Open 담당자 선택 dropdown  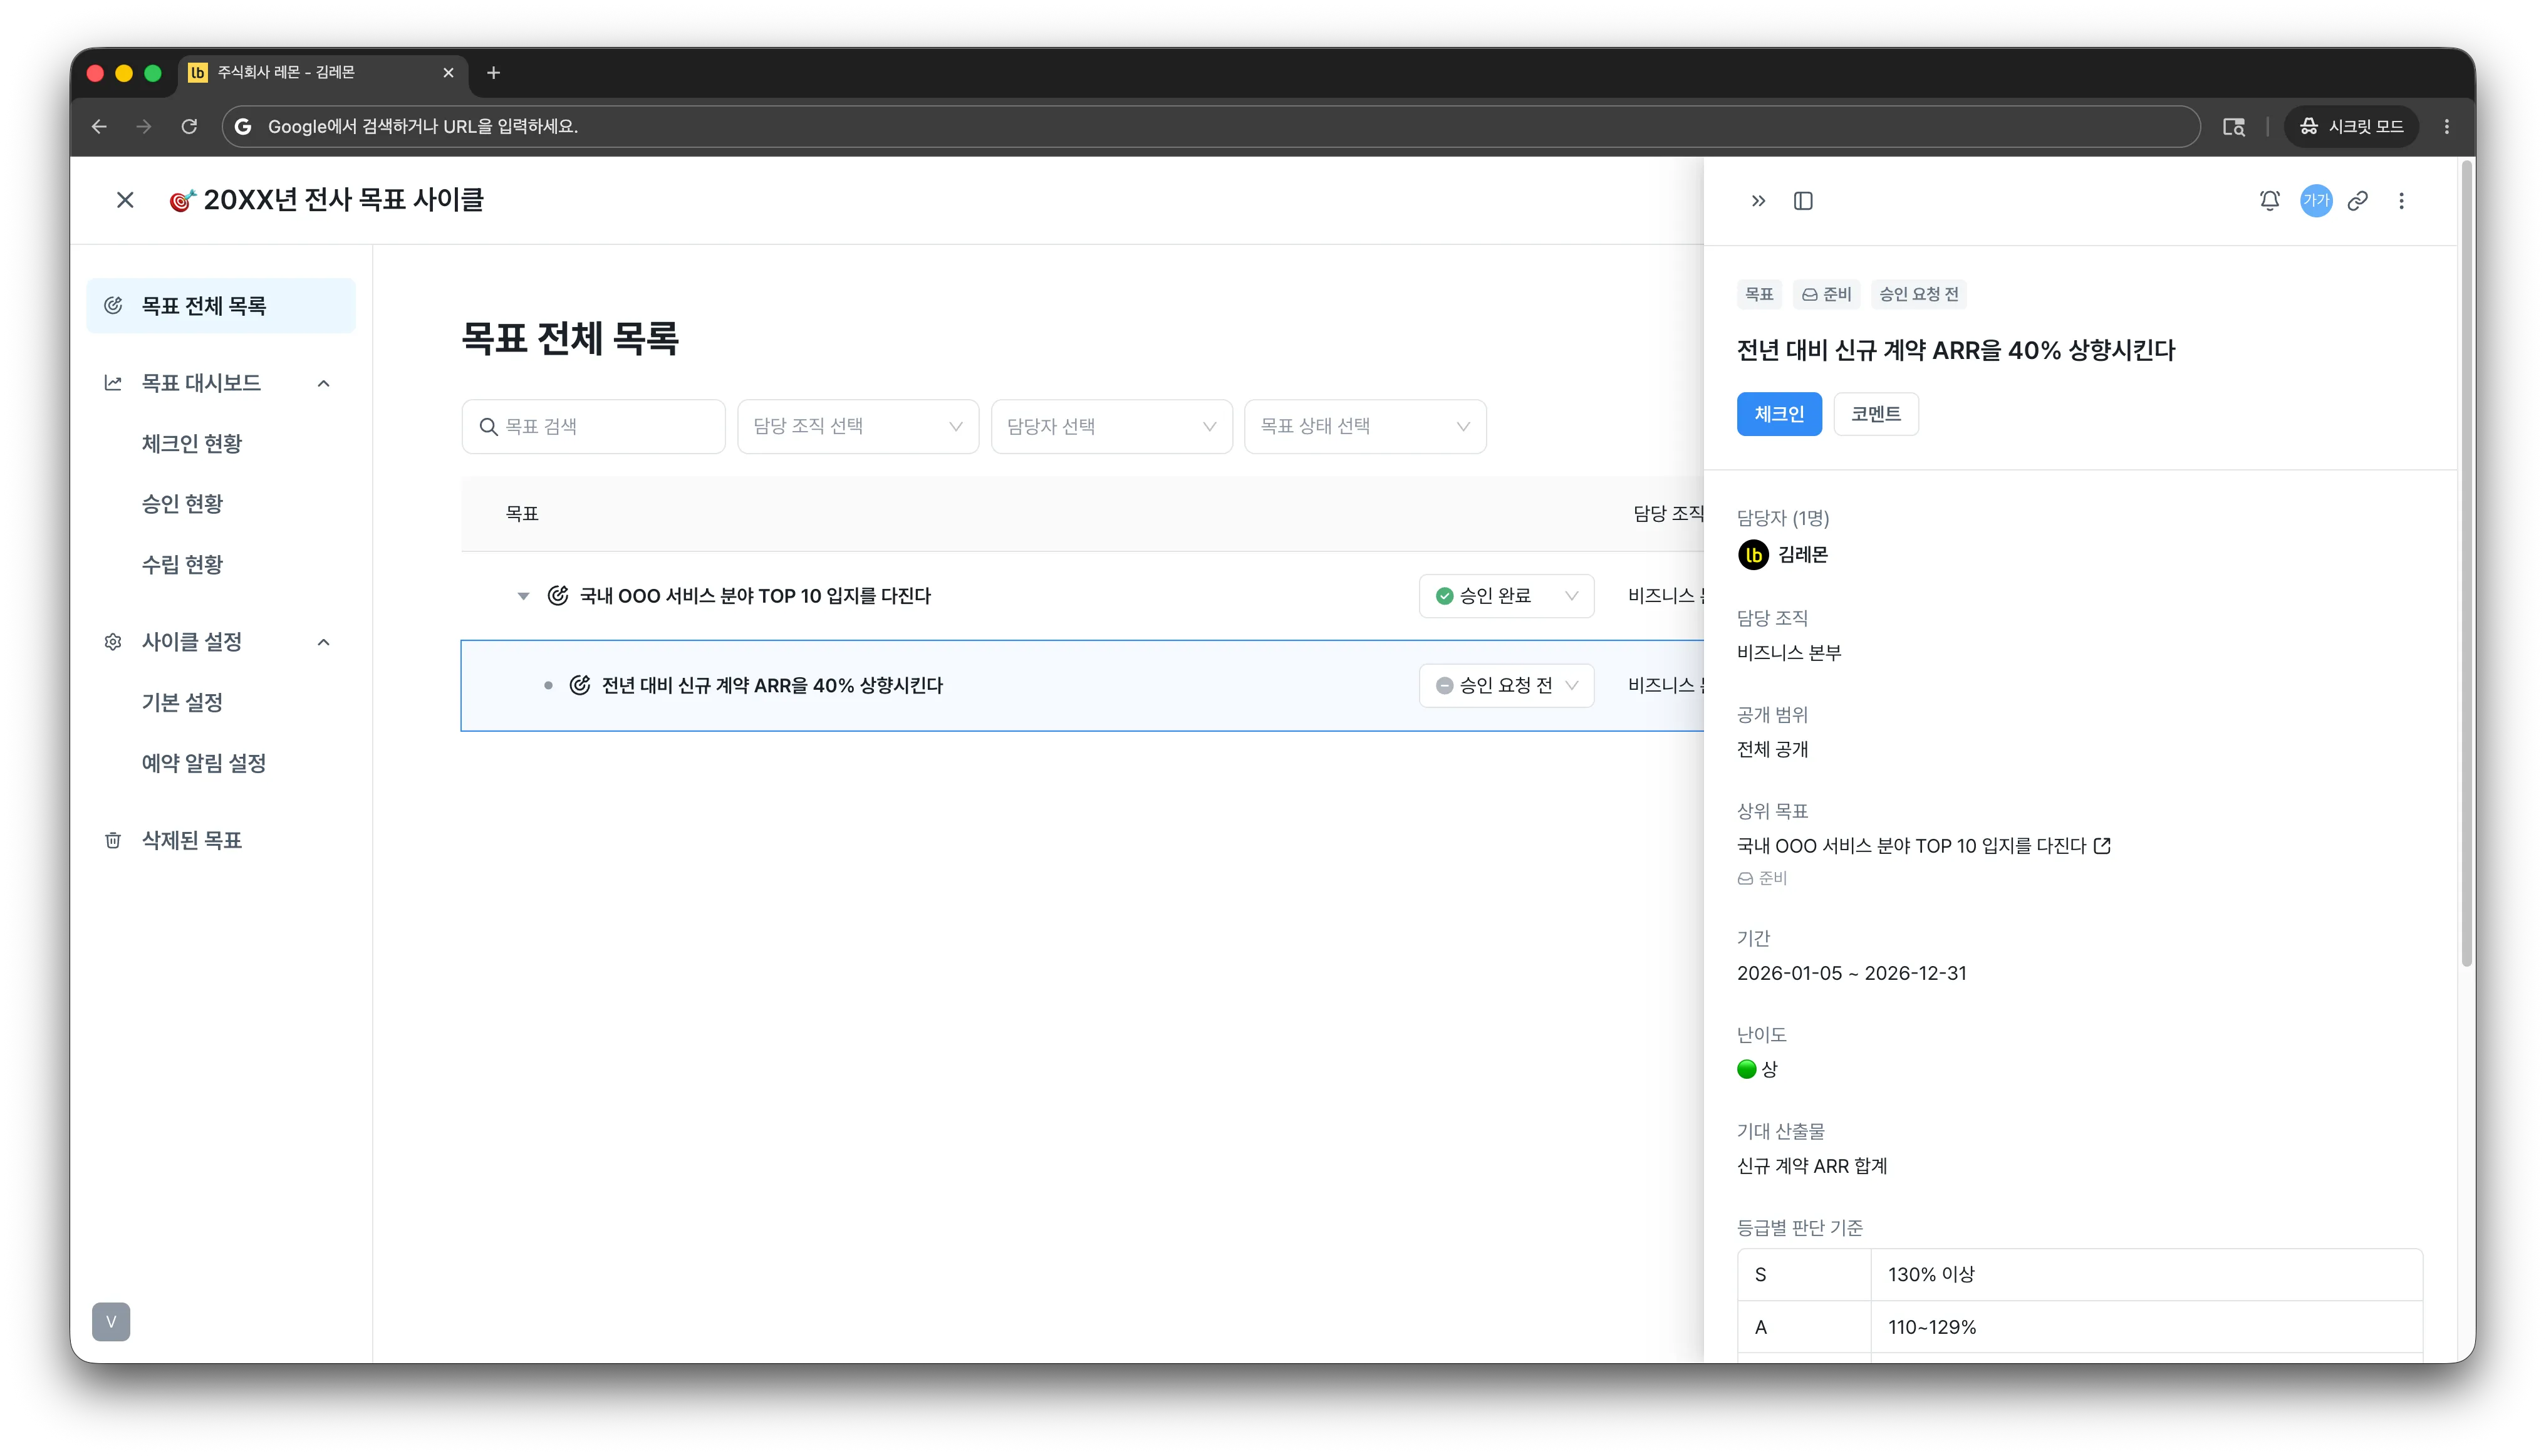coord(1111,427)
